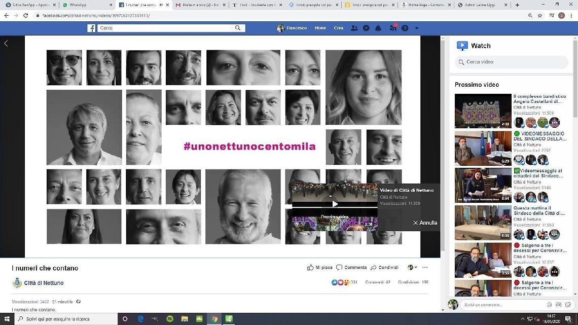Open the Città di Nettuno page link
The width and height of the screenshot is (578, 325).
[x=44, y=283]
